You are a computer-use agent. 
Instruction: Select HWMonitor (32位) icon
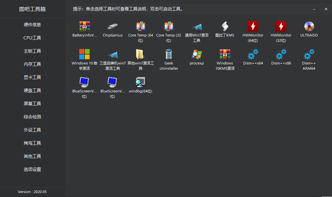click(281, 26)
